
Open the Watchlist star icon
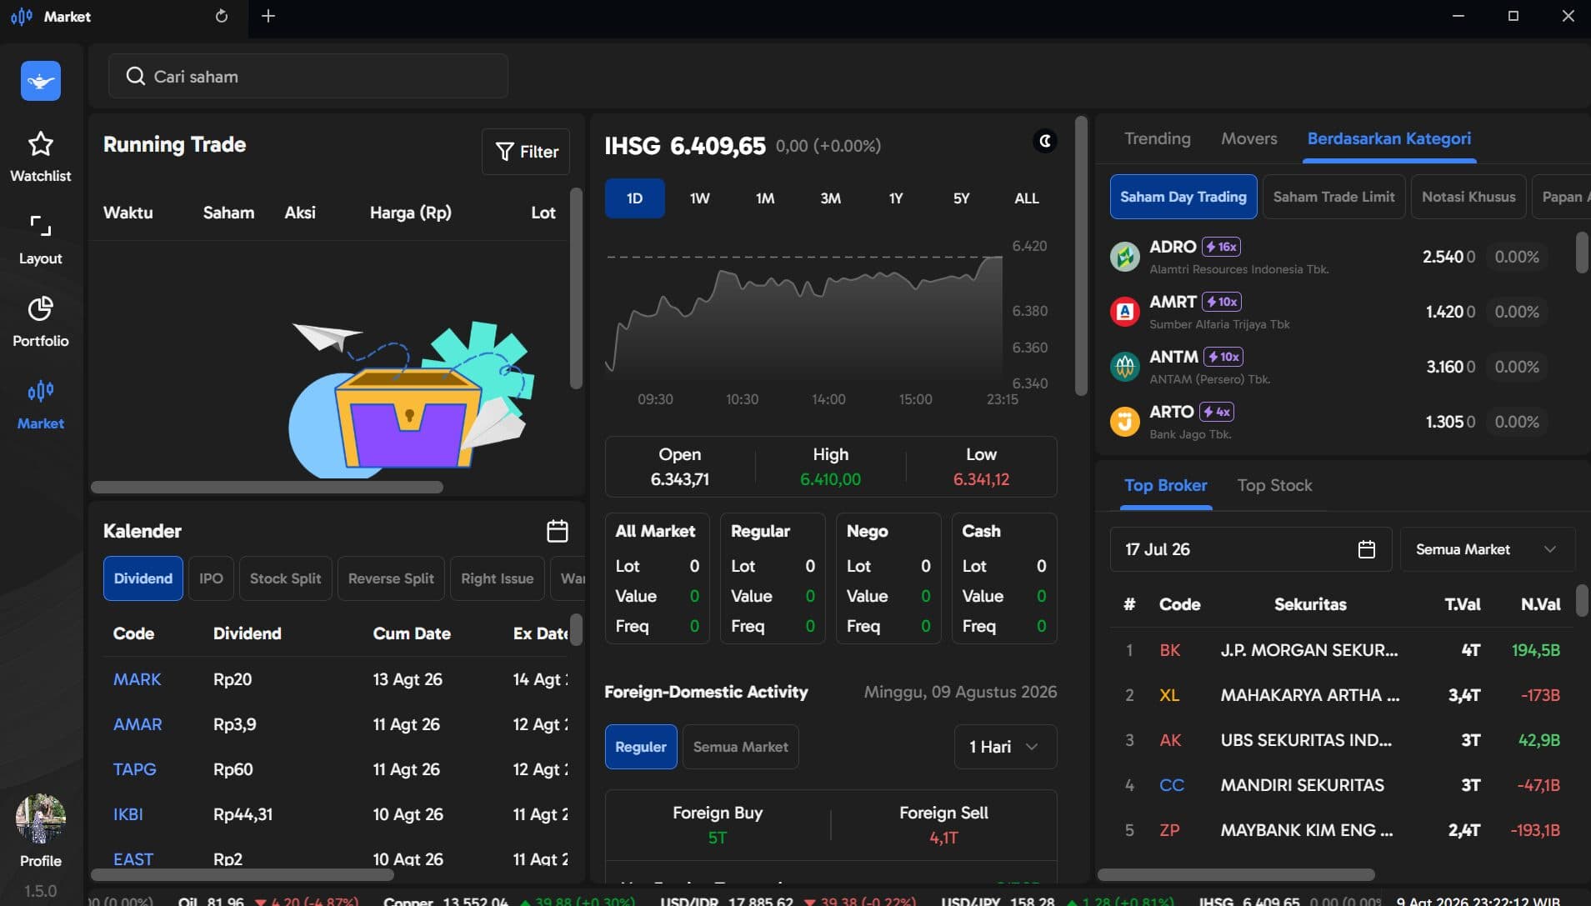click(41, 144)
